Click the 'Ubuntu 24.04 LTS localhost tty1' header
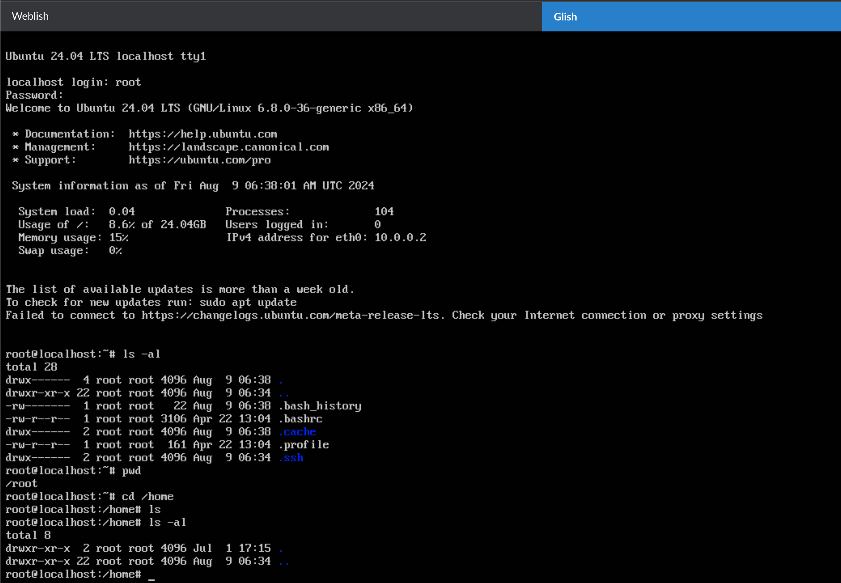The height and width of the screenshot is (583, 841). point(106,56)
